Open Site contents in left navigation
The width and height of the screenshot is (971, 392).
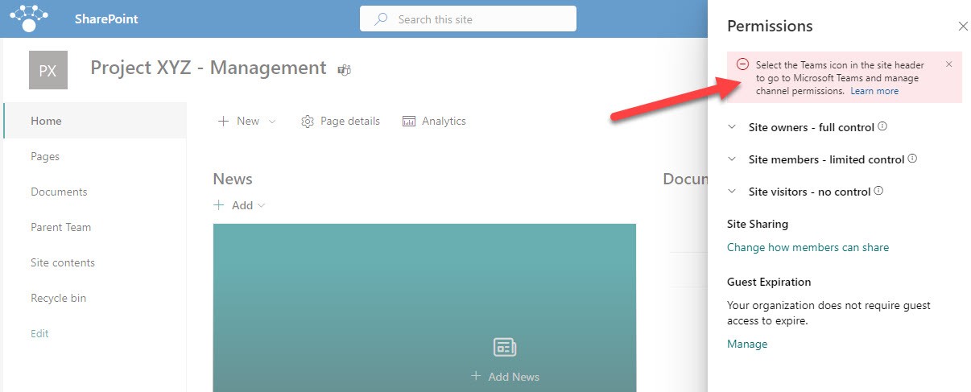click(x=63, y=262)
